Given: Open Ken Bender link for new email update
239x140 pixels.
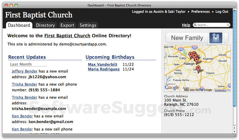Looking at the screenshot, I should tap(22, 116).
